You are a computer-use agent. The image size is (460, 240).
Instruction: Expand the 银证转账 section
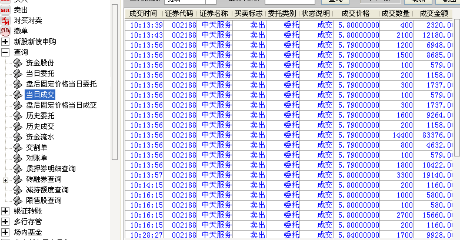click(x=5, y=211)
